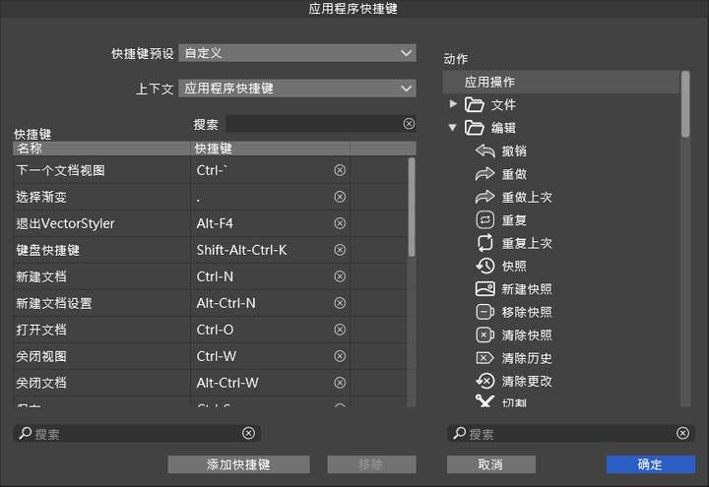Click the 清除历史 (clear history) icon

(x=484, y=358)
